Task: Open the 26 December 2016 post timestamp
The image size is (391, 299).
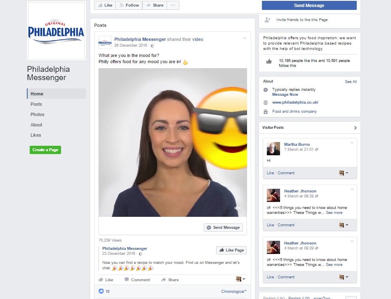Action: (131, 45)
